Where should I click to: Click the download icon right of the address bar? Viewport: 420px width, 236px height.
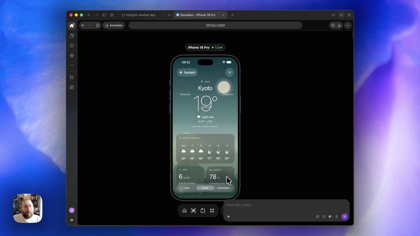339,25
